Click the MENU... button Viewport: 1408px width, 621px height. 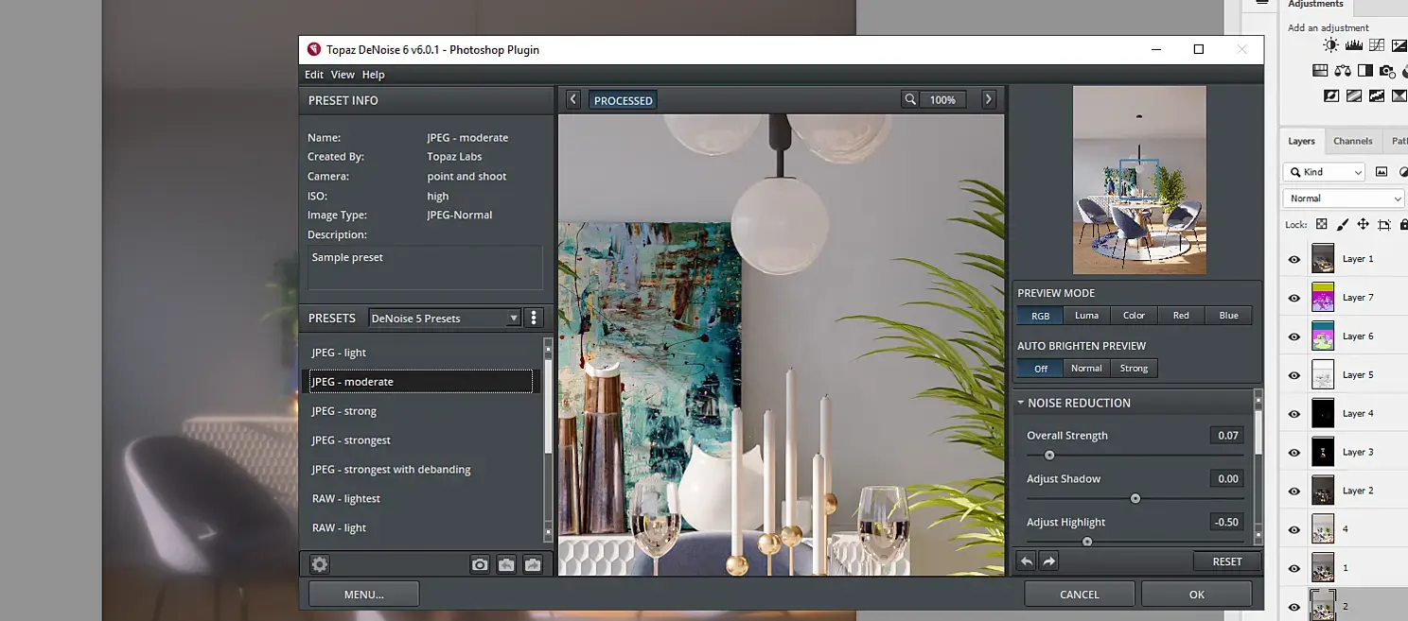(363, 595)
